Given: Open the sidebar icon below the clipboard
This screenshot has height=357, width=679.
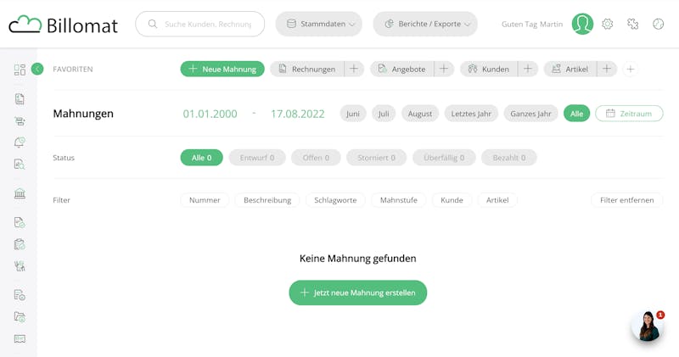Looking at the screenshot, I should pos(20,265).
